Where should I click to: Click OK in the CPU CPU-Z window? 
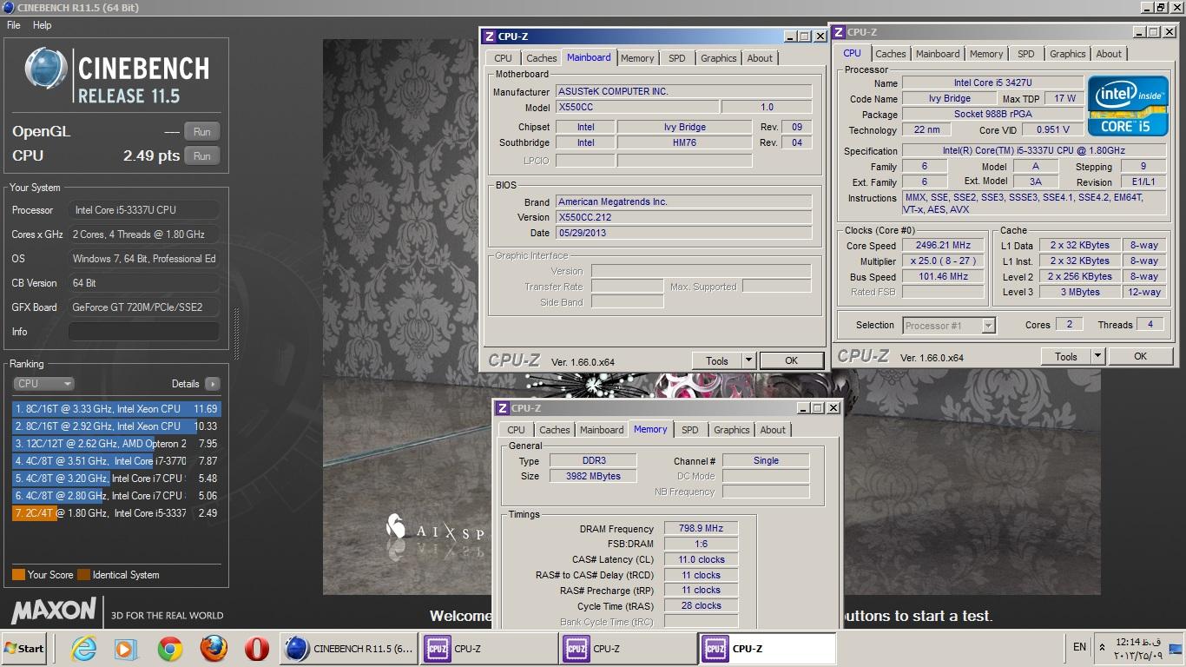[1140, 356]
